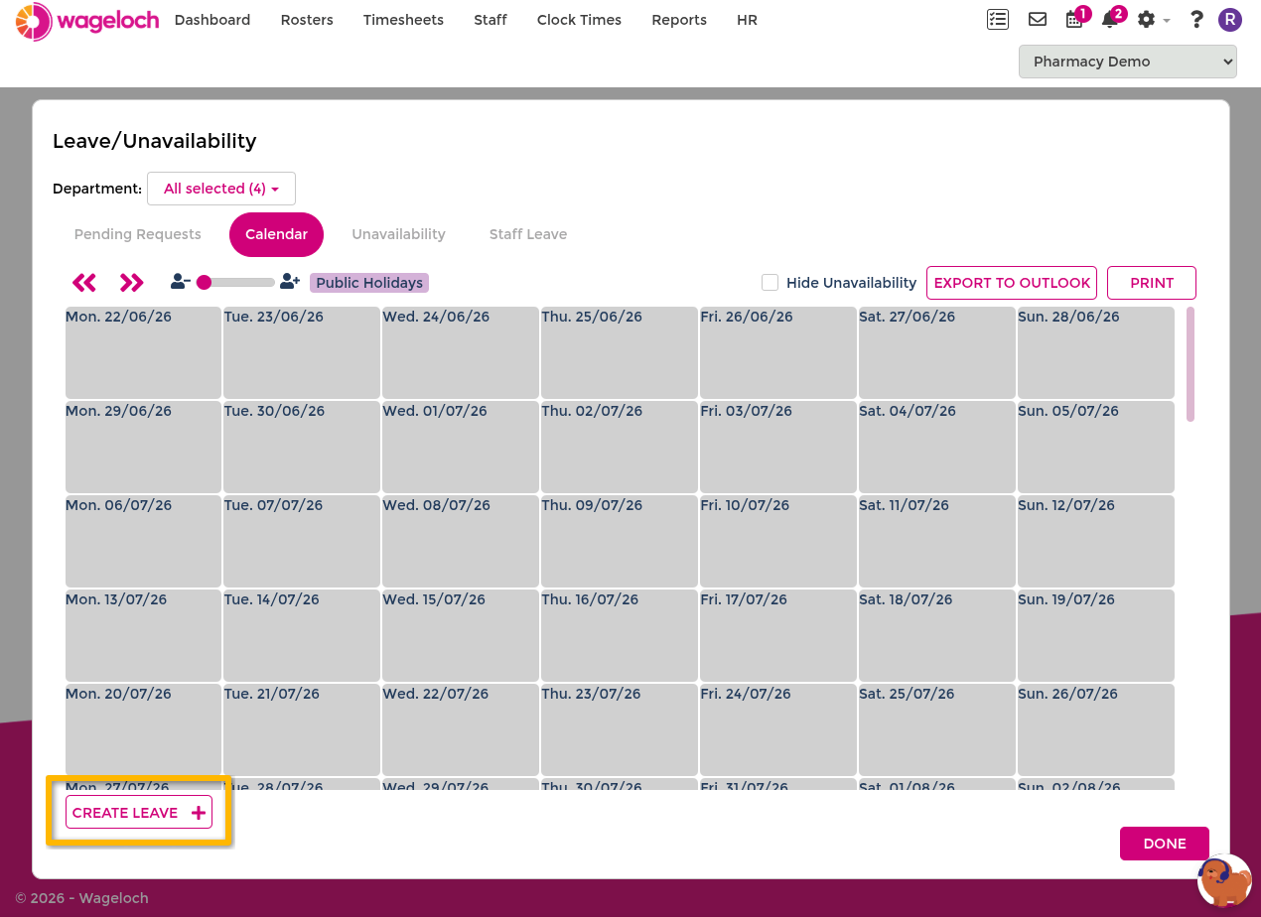
Task: Select the Fri. 26/06/26 calendar cell
Action: pos(778,352)
